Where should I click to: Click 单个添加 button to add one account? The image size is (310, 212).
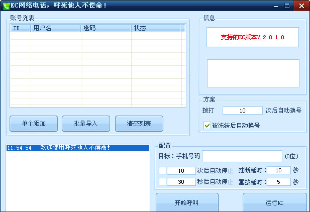pyautogui.click(x=34, y=124)
